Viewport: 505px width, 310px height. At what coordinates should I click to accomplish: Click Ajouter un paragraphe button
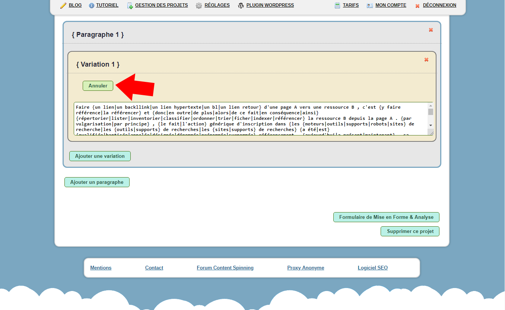97,182
